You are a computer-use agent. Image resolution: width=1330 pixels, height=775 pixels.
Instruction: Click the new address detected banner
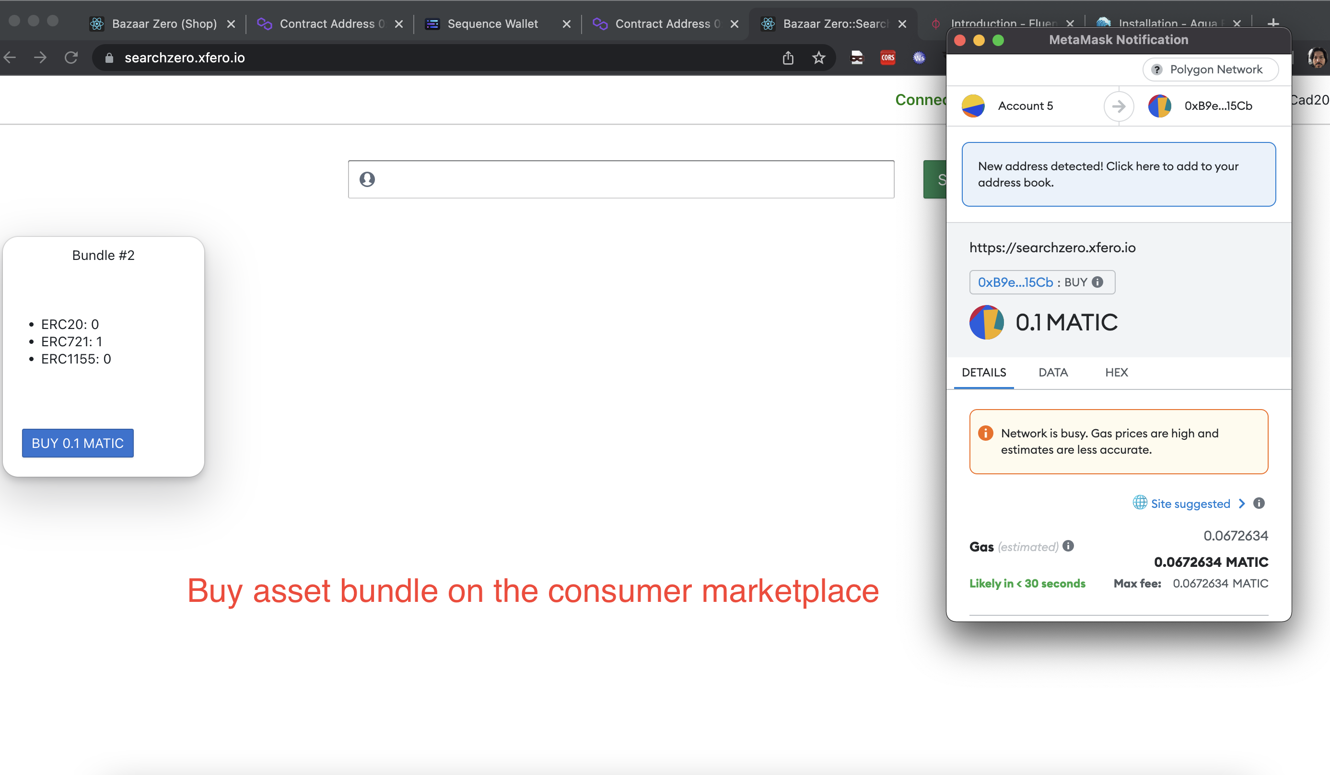pyautogui.click(x=1119, y=174)
